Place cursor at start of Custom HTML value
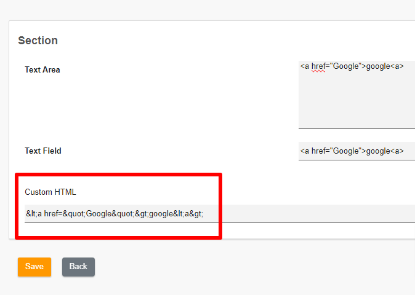415x295 pixels. (x=26, y=214)
